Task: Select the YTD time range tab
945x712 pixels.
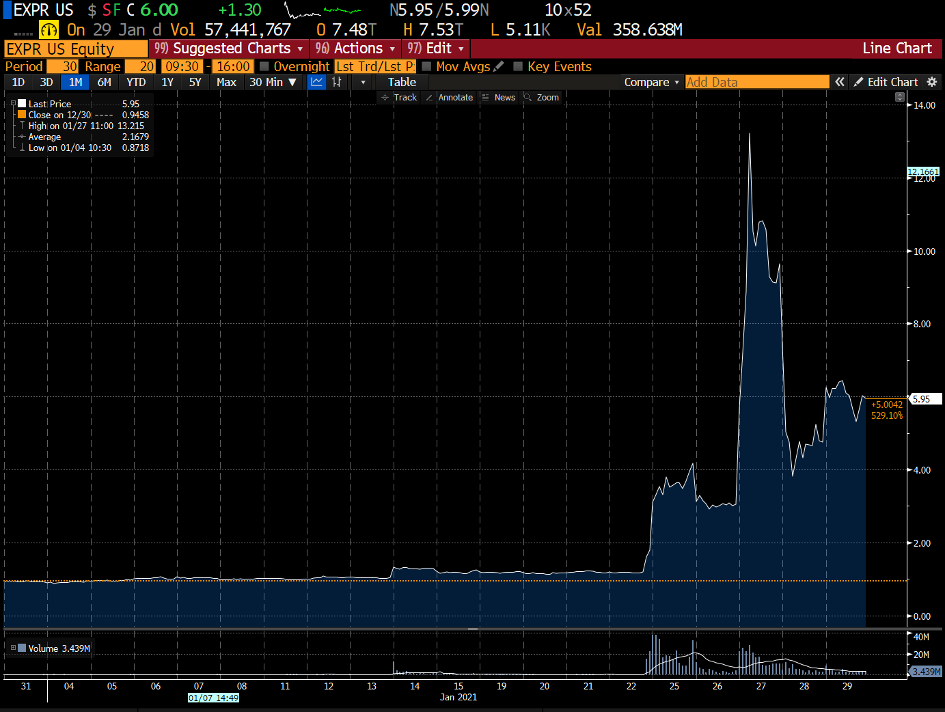Action: 136,82
